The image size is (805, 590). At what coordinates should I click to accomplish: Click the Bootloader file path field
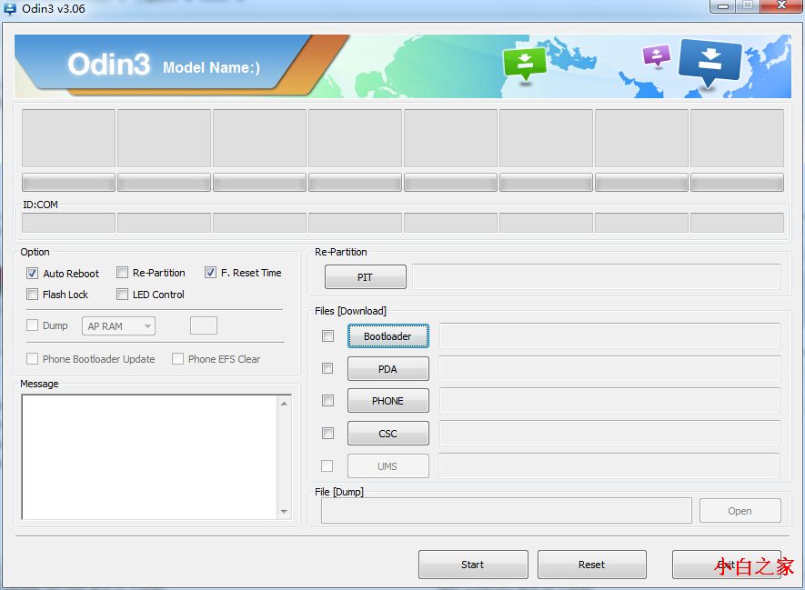[609, 336]
